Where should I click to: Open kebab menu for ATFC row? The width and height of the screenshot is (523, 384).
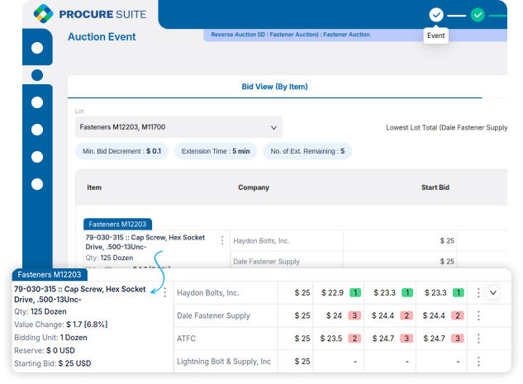pyautogui.click(x=478, y=339)
